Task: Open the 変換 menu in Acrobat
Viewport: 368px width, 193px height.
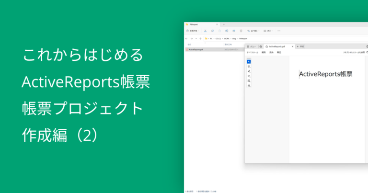Action: pyautogui.click(x=271, y=53)
